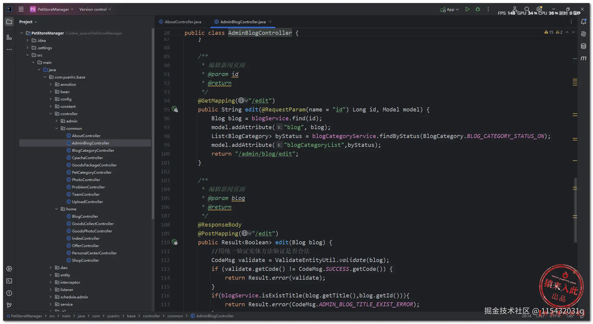Open URL globe dropdown in PostMapping
The image size is (593, 324).
tap(247, 233)
